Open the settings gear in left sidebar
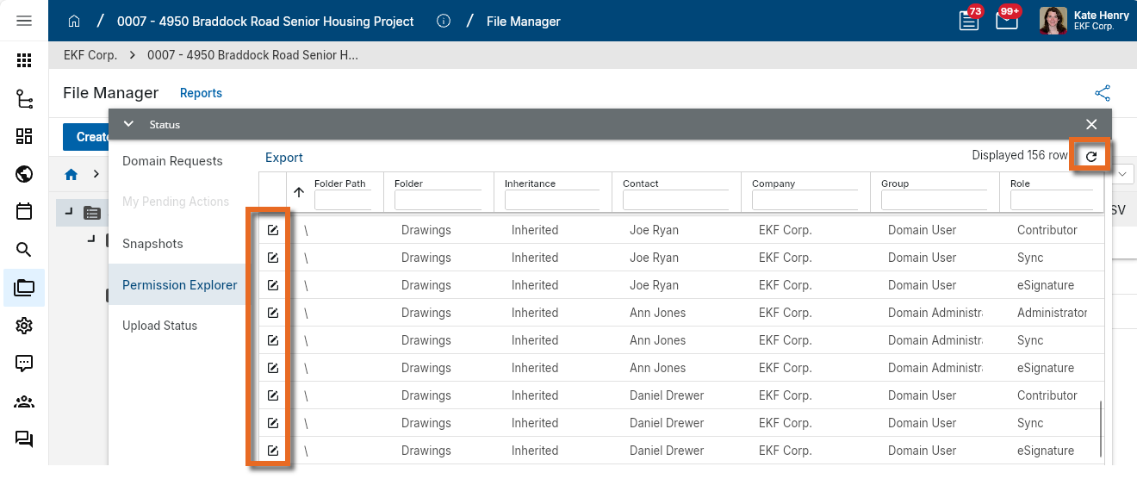Viewport: 1137px width, 479px height. tap(24, 326)
